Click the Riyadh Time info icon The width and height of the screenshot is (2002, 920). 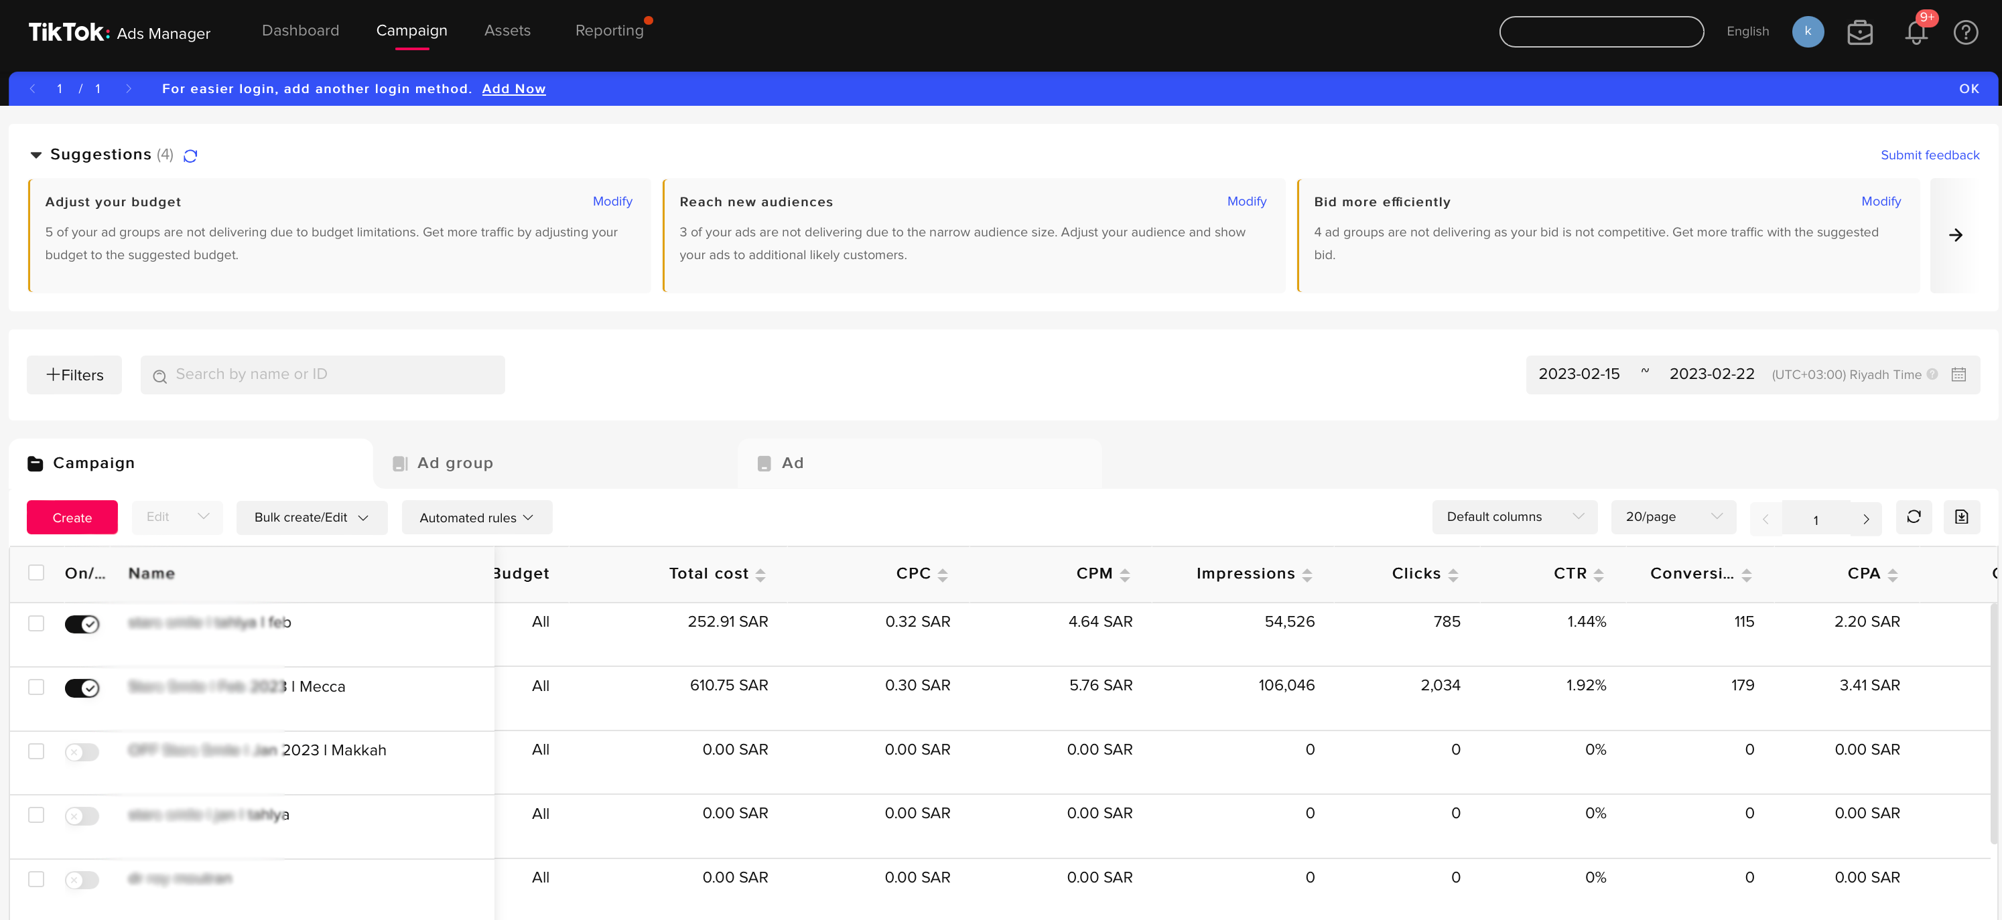(1932, 374)
